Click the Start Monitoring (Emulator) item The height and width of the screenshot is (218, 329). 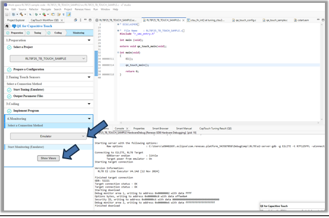(48, 147)
